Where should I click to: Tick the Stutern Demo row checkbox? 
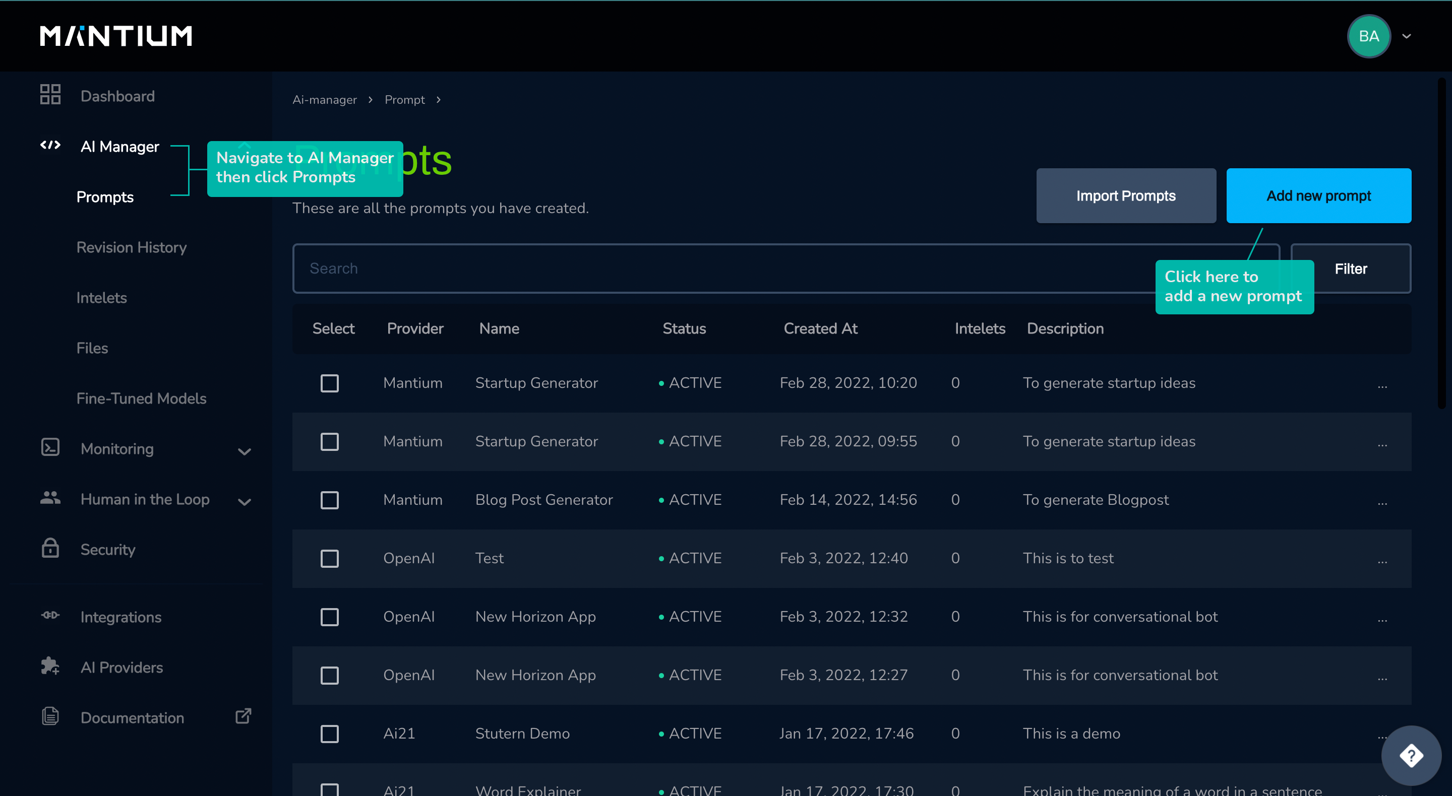click(330, 734)
